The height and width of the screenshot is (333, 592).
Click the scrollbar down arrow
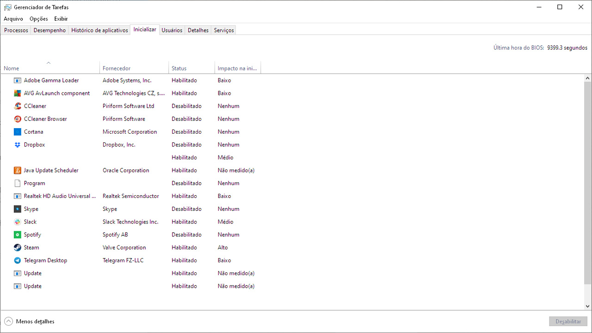pos(588,306)
